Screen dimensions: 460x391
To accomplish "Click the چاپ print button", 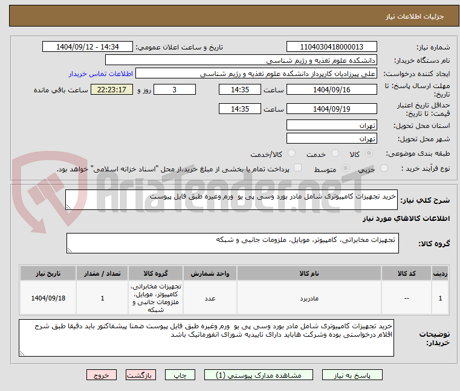I will point(180,375).
